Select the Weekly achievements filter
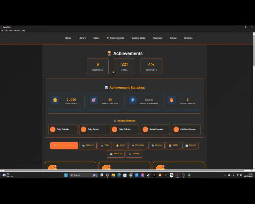 tap(191, 145)
